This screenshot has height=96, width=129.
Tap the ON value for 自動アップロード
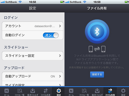coord(53,76)
